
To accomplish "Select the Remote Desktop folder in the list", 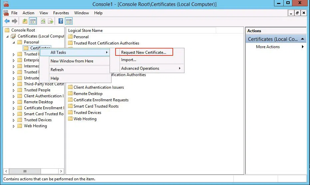I will (x=88, y=94).
